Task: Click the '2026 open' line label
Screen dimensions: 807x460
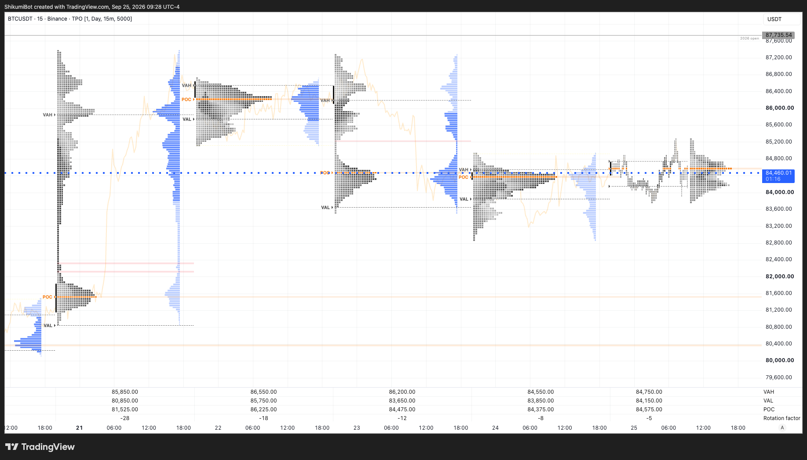Action: point(749,39)
